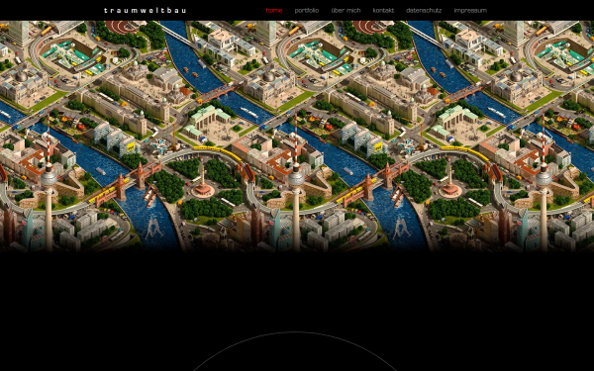Click the middle Reichstag glass dome

click(x=269, y=76)
